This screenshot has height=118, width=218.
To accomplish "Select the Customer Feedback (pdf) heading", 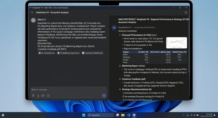I will (x=134, y=79).
